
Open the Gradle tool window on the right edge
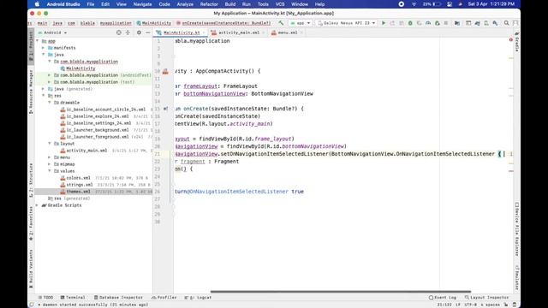517,41
